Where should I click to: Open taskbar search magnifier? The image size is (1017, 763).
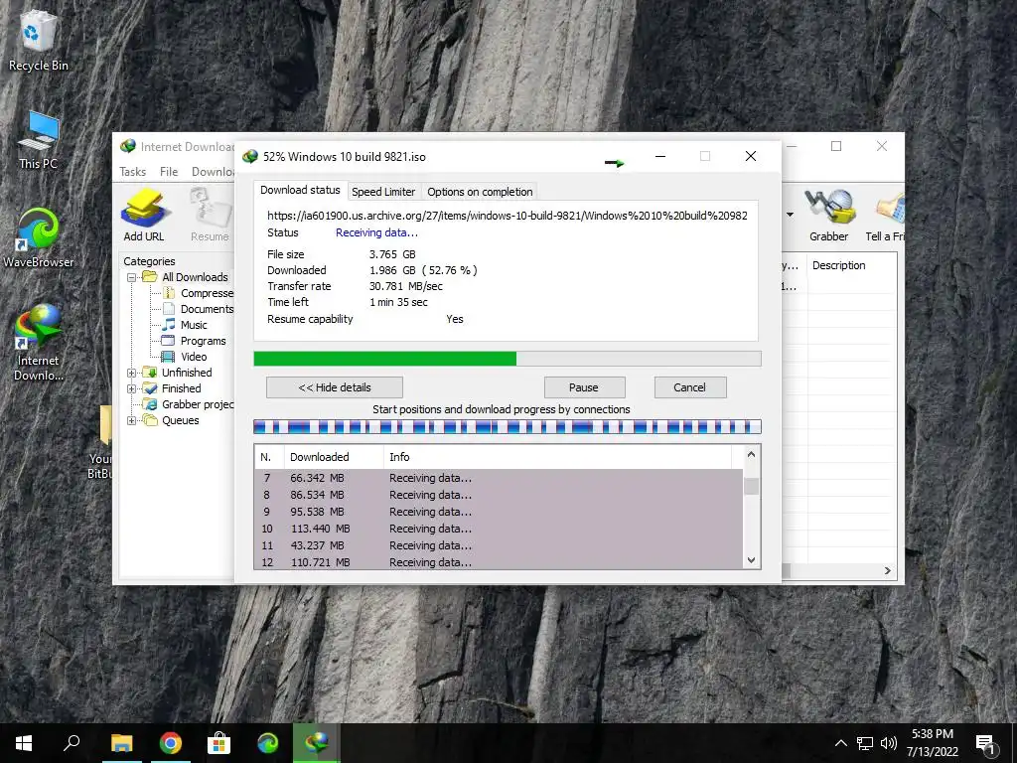click(72, 742)
